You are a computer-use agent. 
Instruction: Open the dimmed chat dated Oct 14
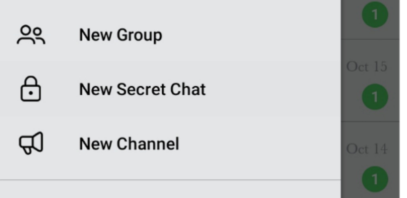(x=370, y=160)
